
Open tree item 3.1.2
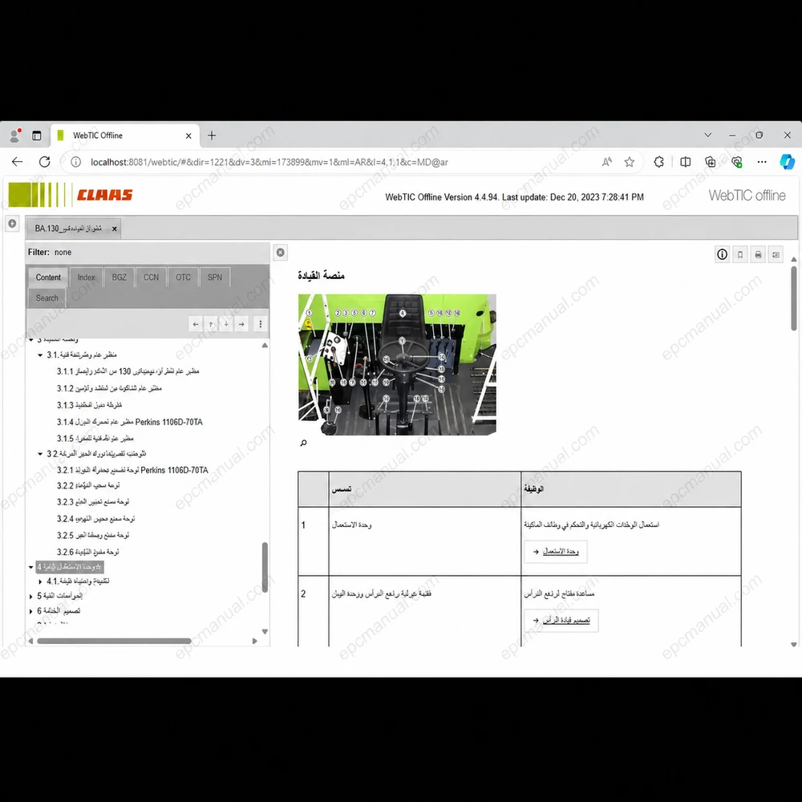point(109,389)
